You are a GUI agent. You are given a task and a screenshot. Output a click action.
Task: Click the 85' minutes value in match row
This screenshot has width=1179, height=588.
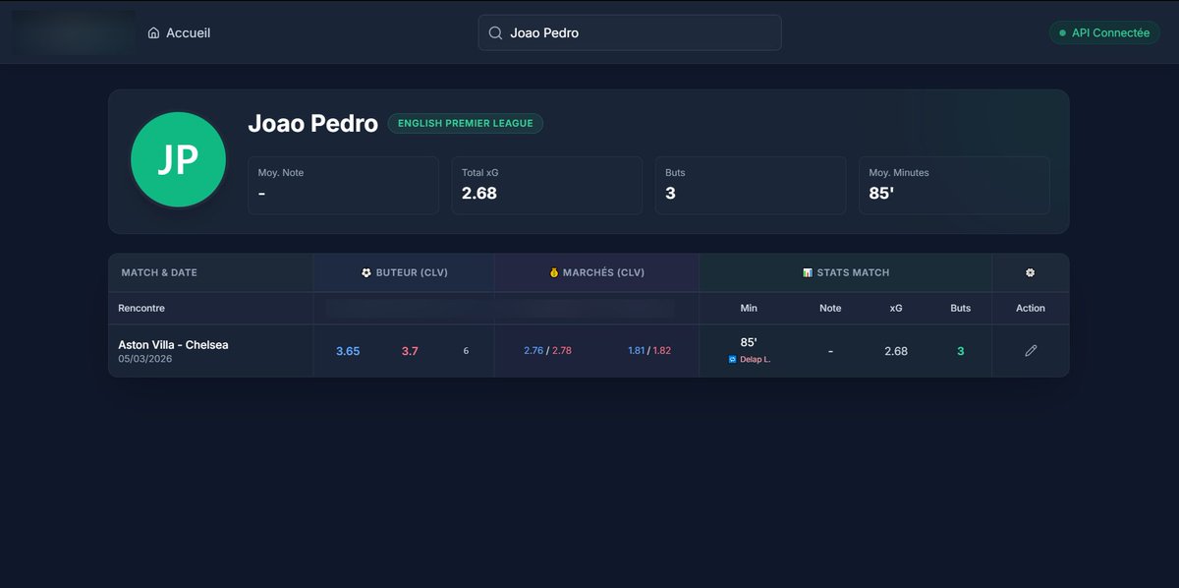point(749,342)
